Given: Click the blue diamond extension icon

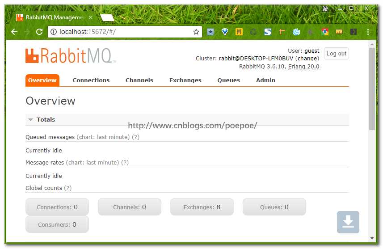Looking at the screenshot, I should point(225,32).
